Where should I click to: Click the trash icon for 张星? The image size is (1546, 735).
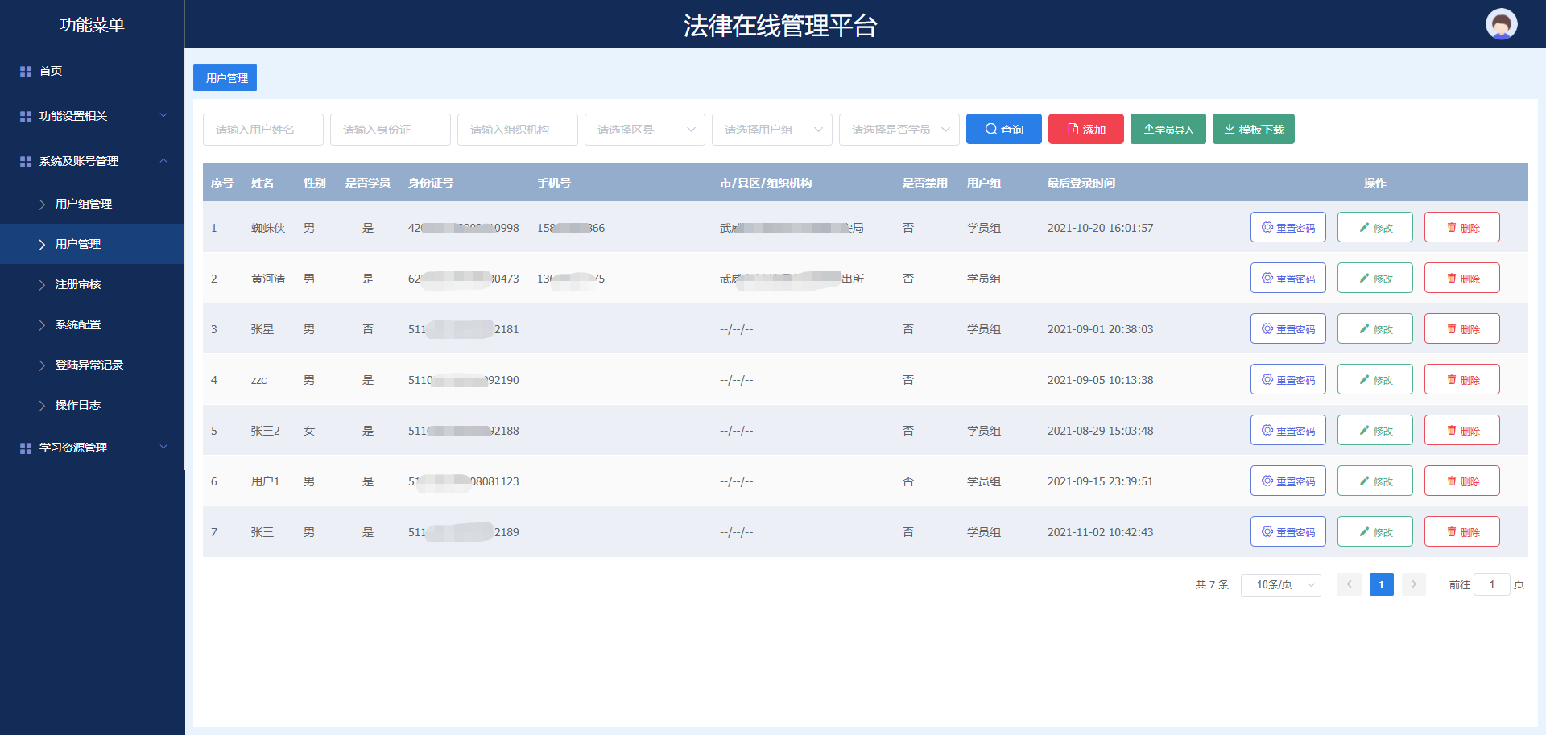(1452, 329)
